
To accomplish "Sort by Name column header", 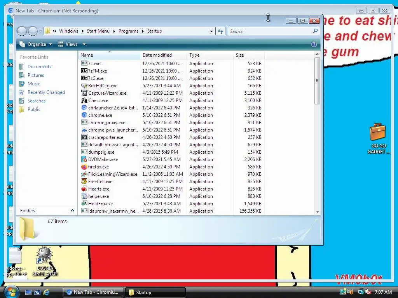I will [x=109, y=55].
